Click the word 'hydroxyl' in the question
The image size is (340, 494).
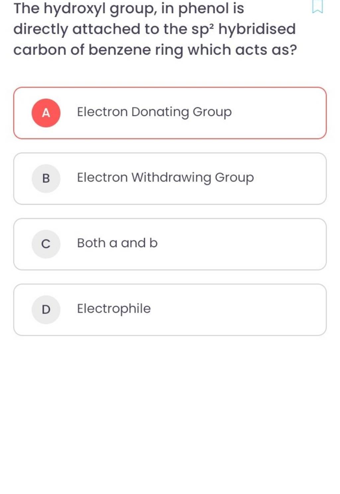pyautogui.click(x=74, y=9)
